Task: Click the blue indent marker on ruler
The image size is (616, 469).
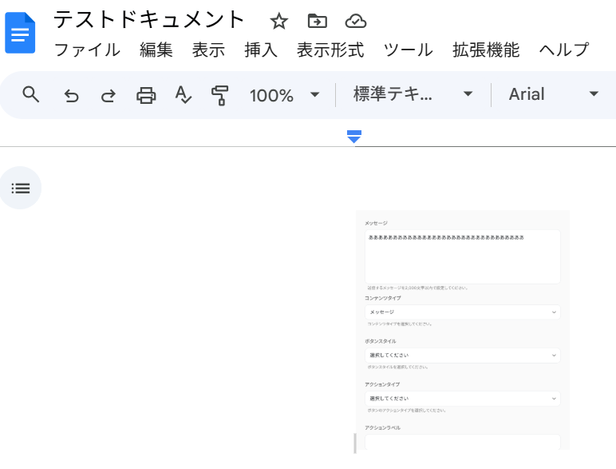Action: click(354, 137)
